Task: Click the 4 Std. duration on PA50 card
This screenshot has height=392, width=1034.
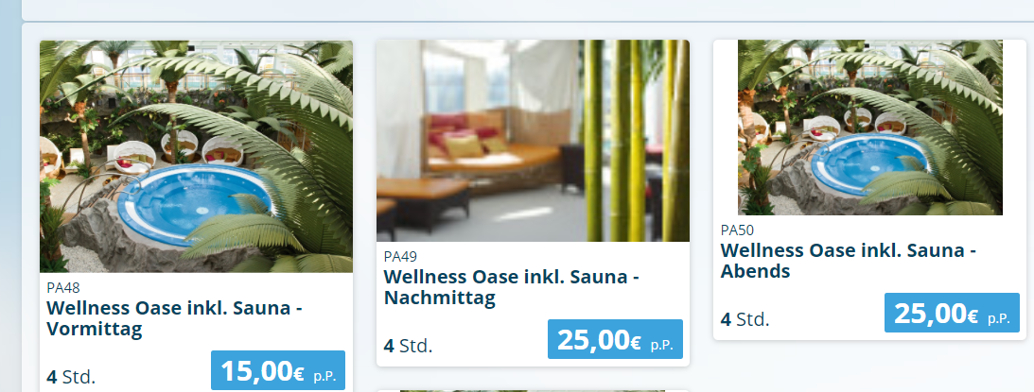Action: 745,319
